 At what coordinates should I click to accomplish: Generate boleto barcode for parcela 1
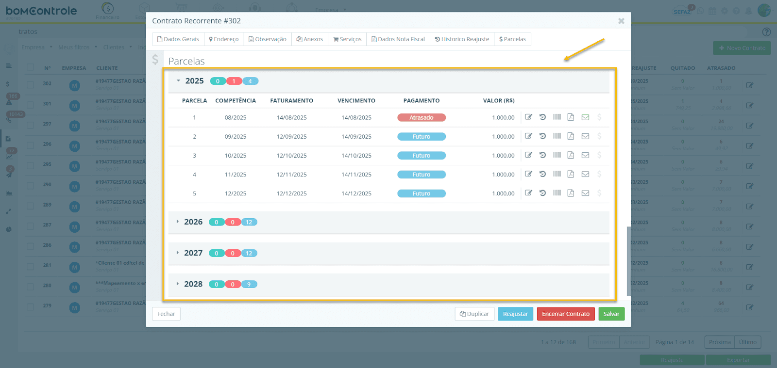pyautogui.click(x=557, y=117)
